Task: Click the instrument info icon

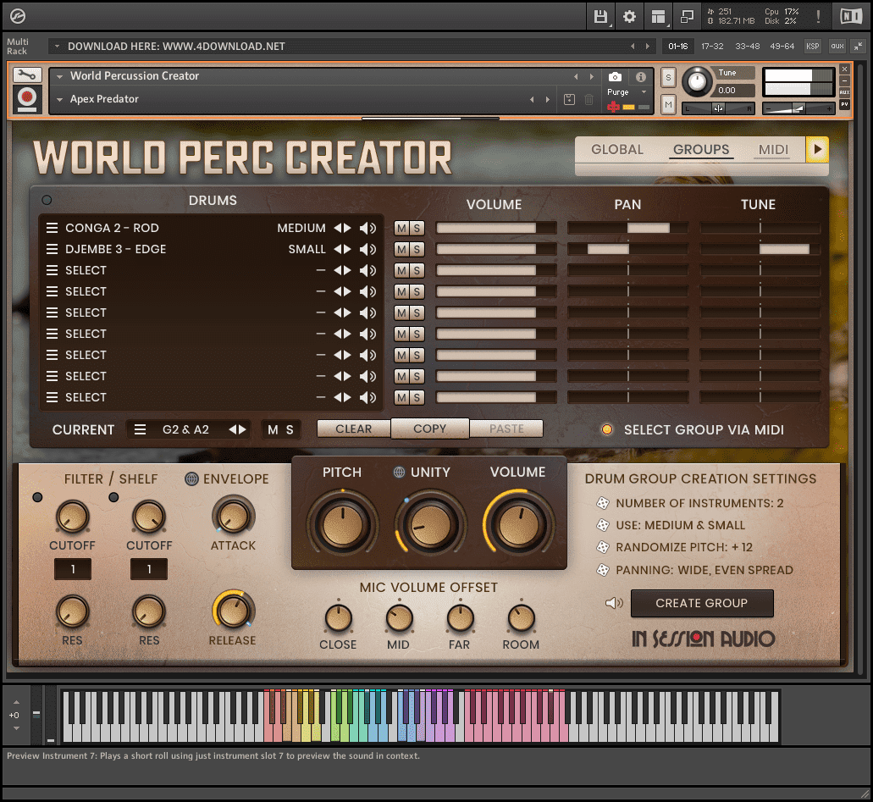Action: (641, 77)
